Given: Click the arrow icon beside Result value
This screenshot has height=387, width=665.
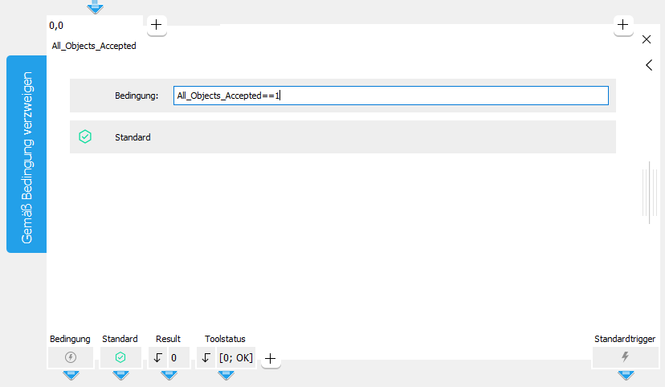Looking at the screenshot, I should [158, 357].
